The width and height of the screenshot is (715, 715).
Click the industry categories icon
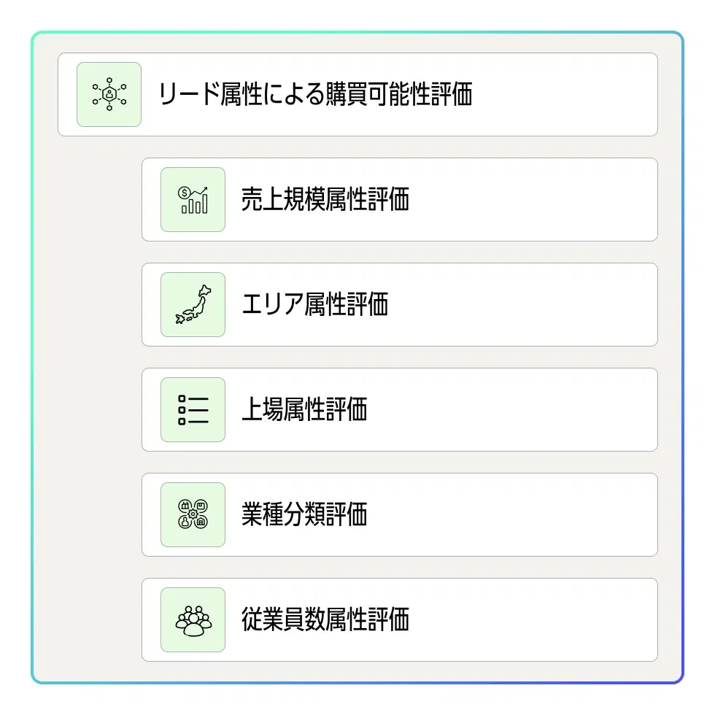(193, 515)
